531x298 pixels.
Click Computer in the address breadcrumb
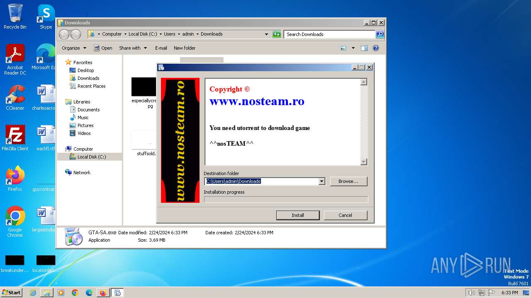click(x=112, y=34)
